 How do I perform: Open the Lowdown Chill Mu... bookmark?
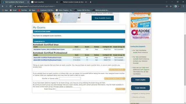coord(46,10)
